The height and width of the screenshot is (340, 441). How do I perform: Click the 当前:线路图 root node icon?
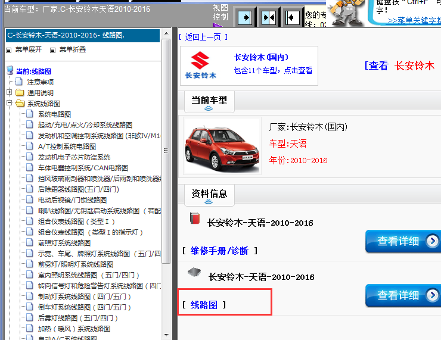tap(10, 70)
